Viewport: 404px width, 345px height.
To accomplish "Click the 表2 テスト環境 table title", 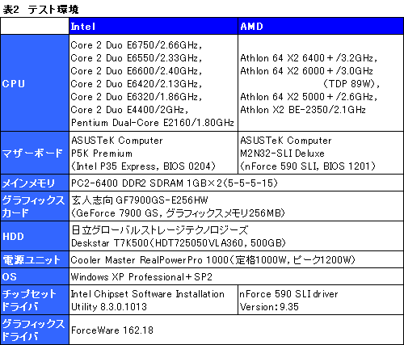I will coord(40,10).
